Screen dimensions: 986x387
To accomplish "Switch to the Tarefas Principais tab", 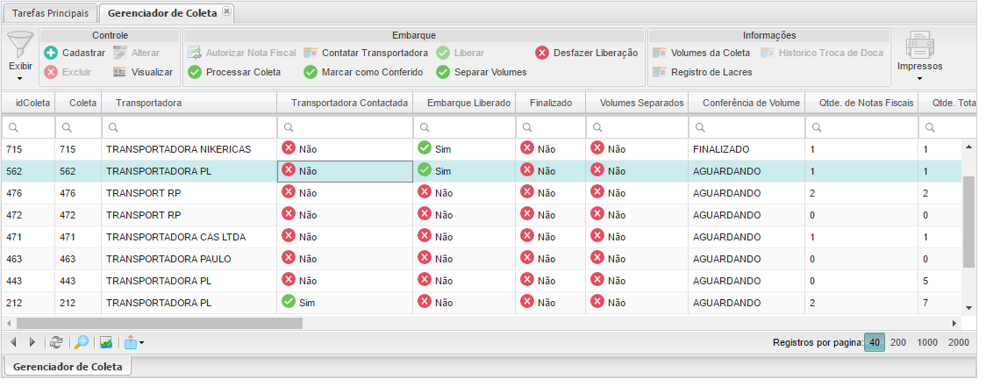I will [49, 13].
